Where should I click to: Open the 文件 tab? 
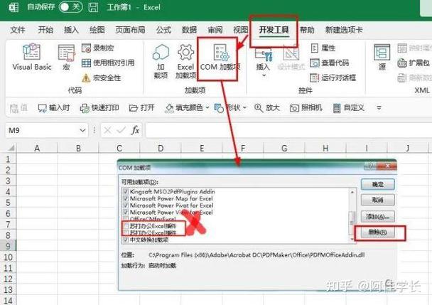(x=18, y=30)
